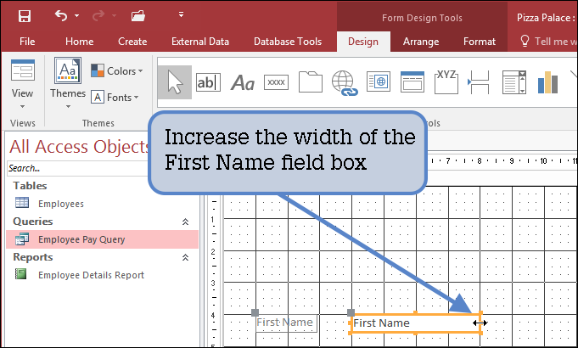Choose the Select pointer control tool

[x=175, y=82]
